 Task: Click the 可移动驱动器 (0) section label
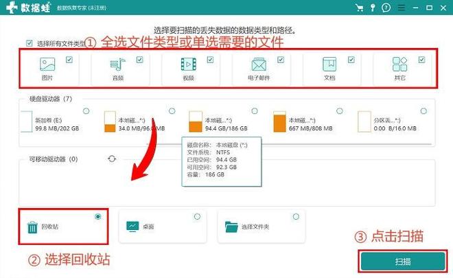click(x=54, y=159)
